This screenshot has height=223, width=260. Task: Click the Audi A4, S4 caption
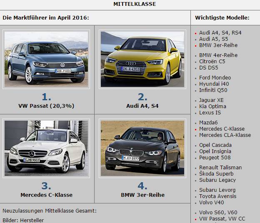[142, 106]
